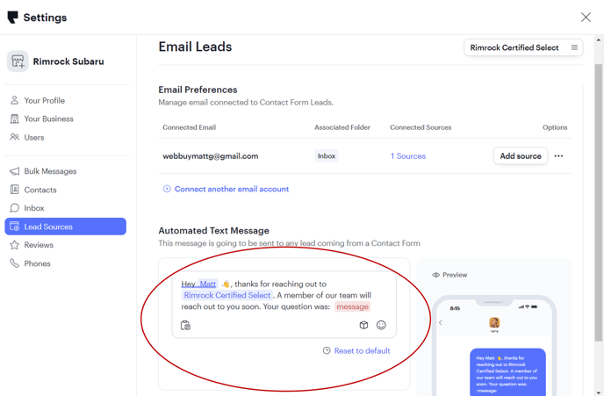Image resolution: width=604 pixels, height=396 pixels.
Task: Click the plus circle icon beside Connect another email
Action: coord(167,189)
